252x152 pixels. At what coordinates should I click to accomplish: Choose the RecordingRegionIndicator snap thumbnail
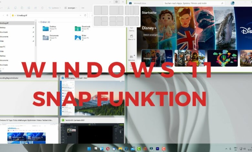coord(29,96)
